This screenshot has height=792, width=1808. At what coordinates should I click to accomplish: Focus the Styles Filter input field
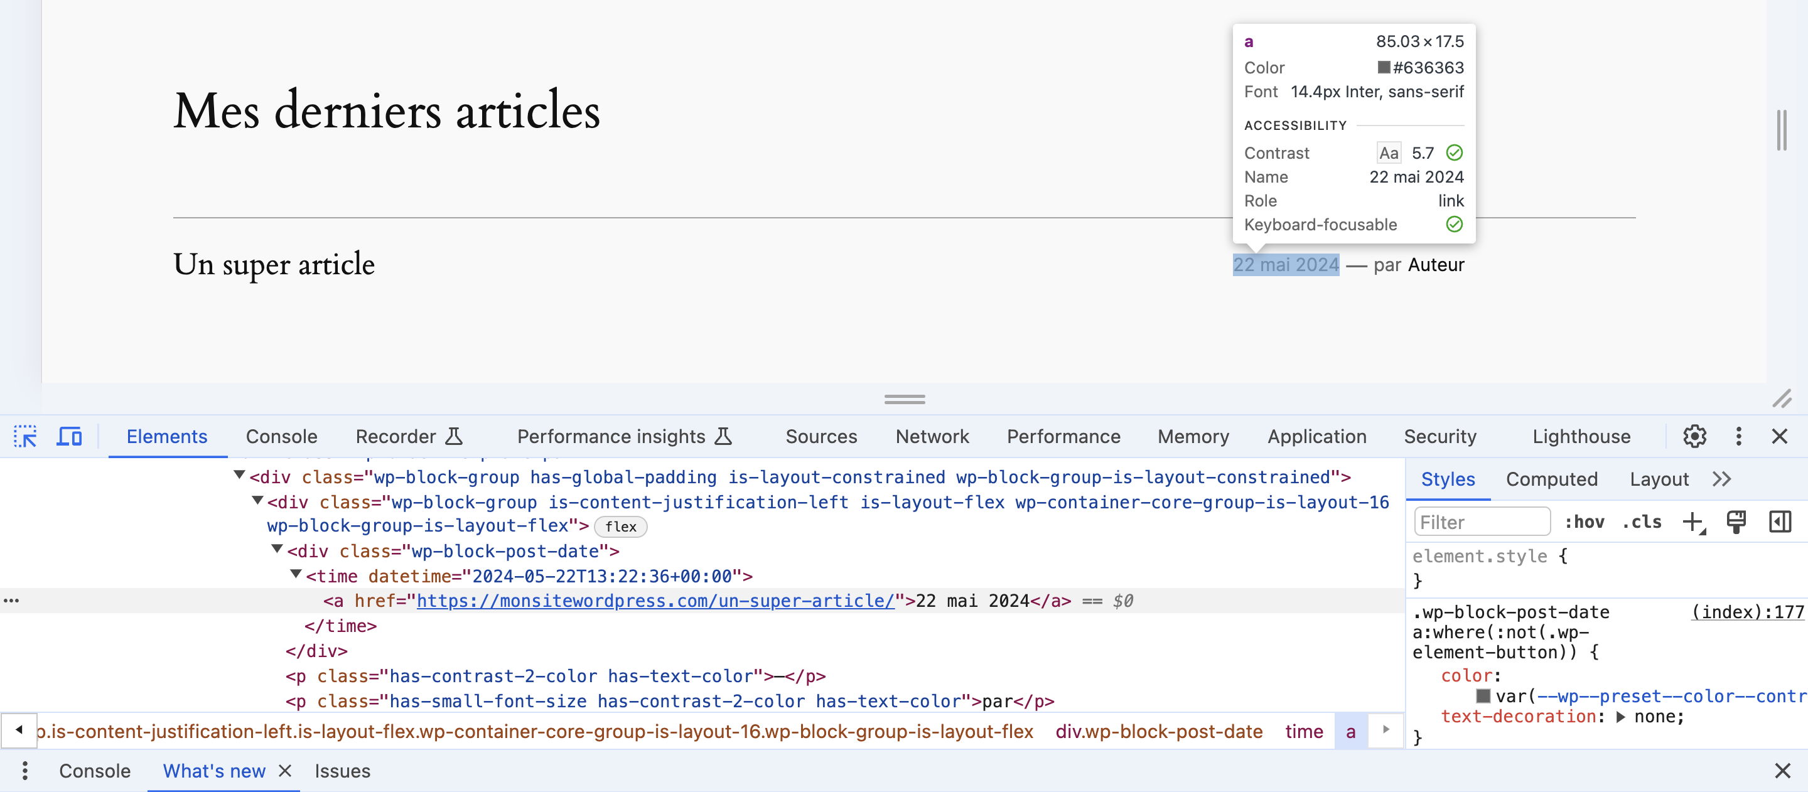click(x=1481, y=522)
